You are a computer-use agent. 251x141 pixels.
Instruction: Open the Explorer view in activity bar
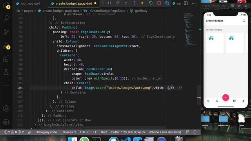(6, 5)
